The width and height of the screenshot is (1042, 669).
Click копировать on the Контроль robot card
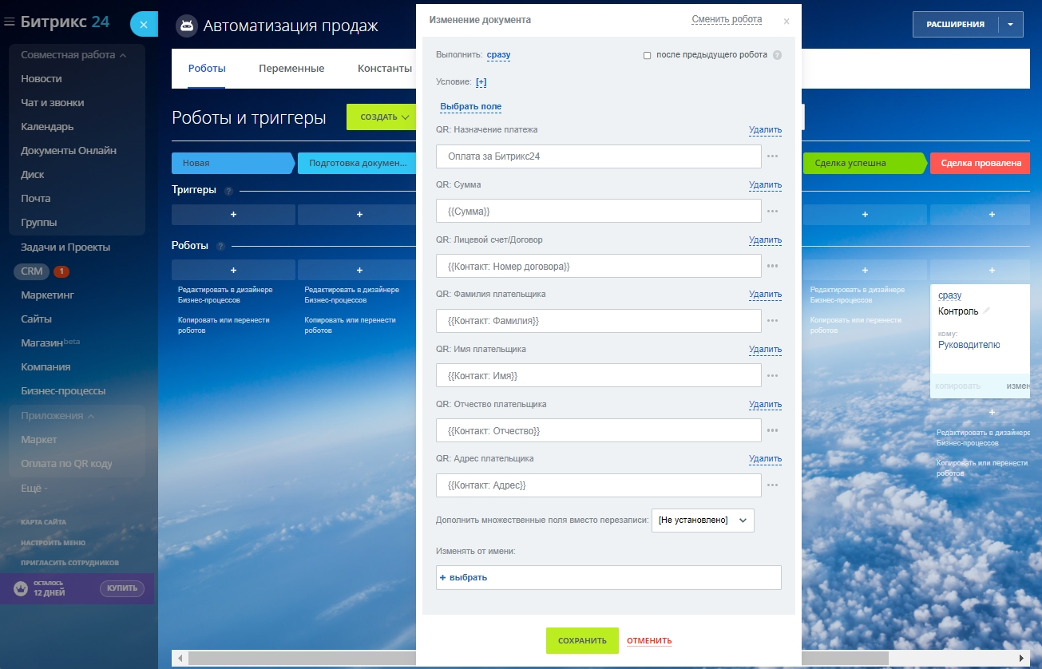point(957,386)
